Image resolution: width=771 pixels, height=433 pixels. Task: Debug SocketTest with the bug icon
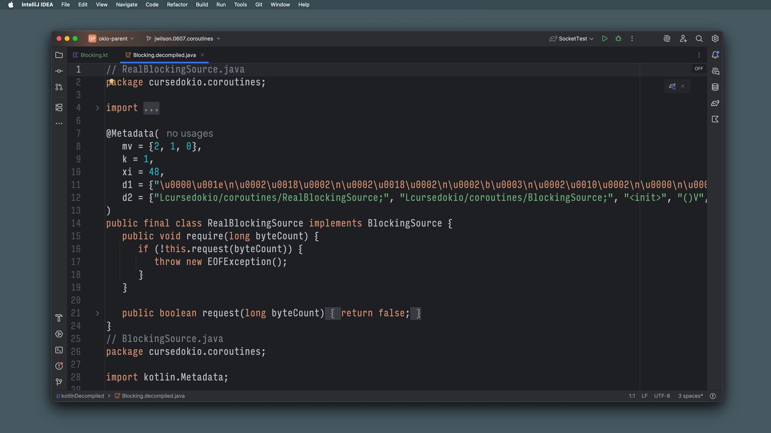[618, 38]
